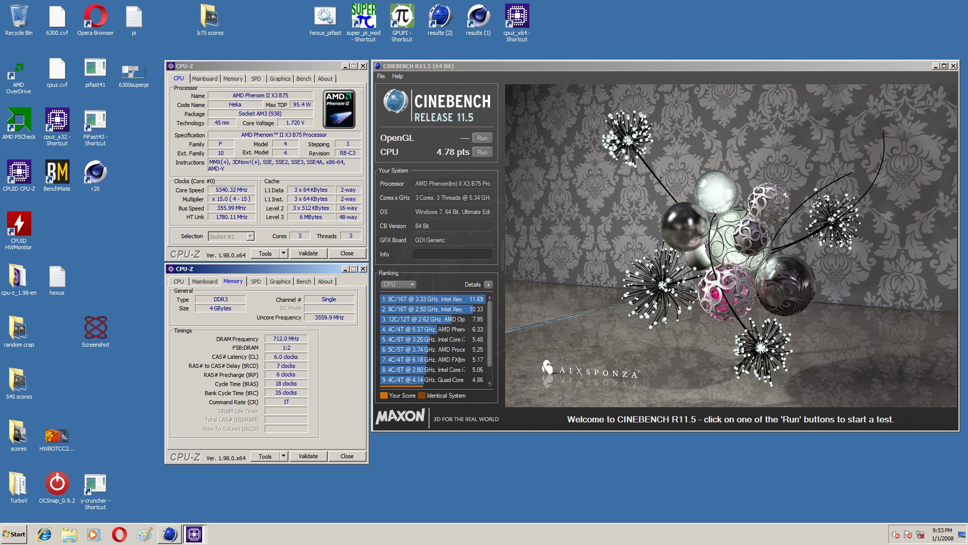The image size is (968, 545).
Task: Launch cpuz_x64 shortcut icon
Action: coord(517,23)
